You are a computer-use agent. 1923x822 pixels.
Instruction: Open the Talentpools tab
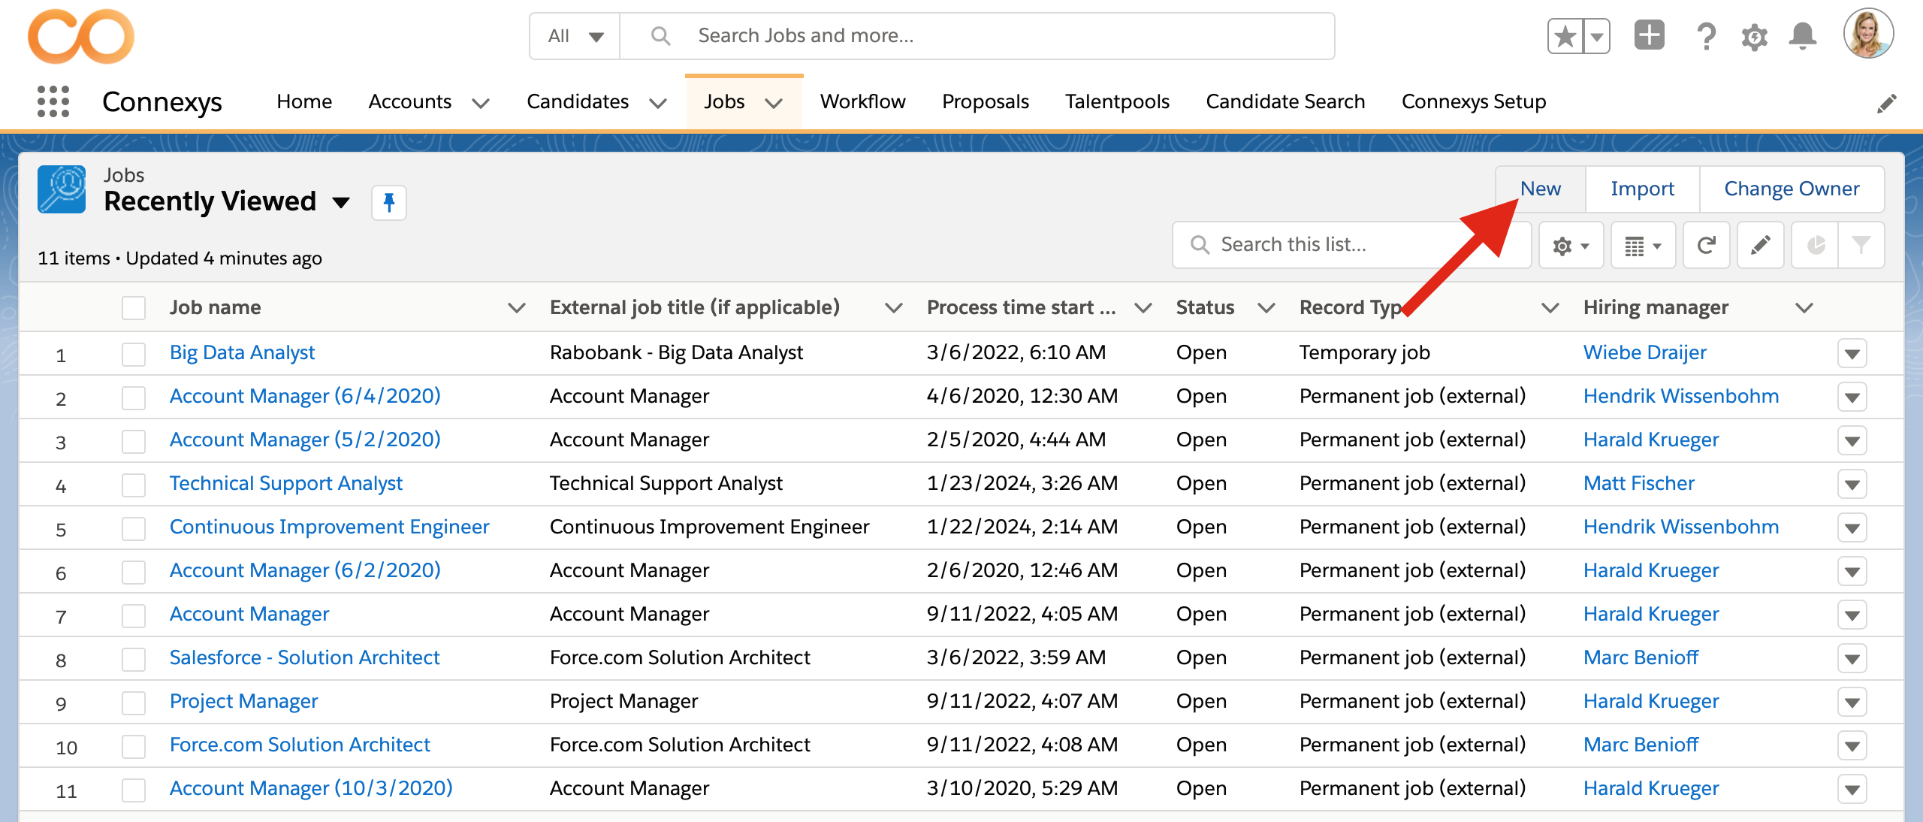click(x=1117, y=101)
